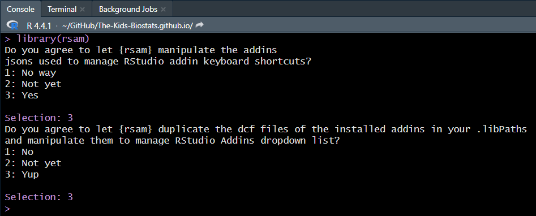Click the R 4.4.1 version label
The height and width of the screenshot is (216, 536).
(x=38, y=25)
